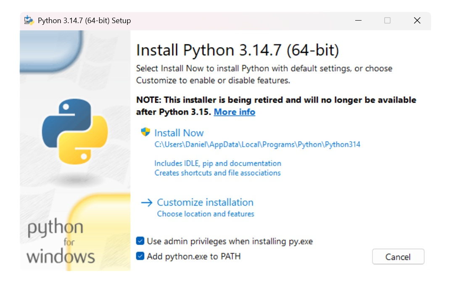
Task: Minimize the Python Setup window
Action: 359,20
